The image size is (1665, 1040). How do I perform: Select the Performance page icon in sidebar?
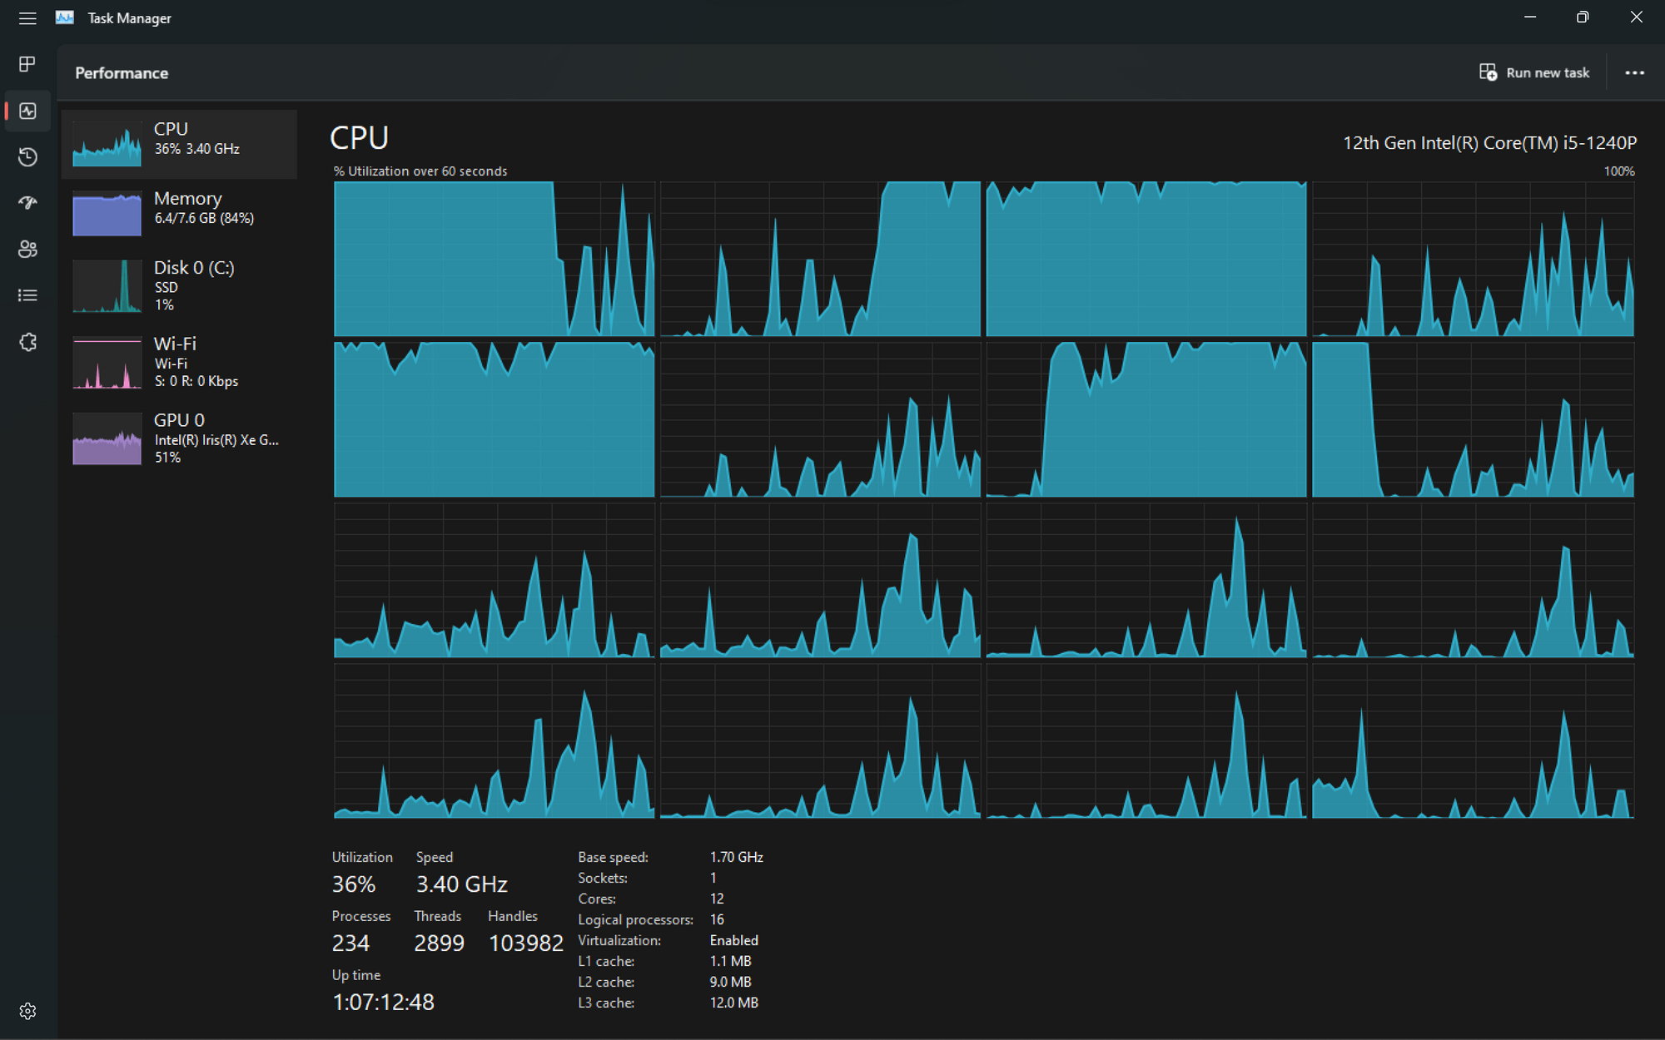click(27, 111)
